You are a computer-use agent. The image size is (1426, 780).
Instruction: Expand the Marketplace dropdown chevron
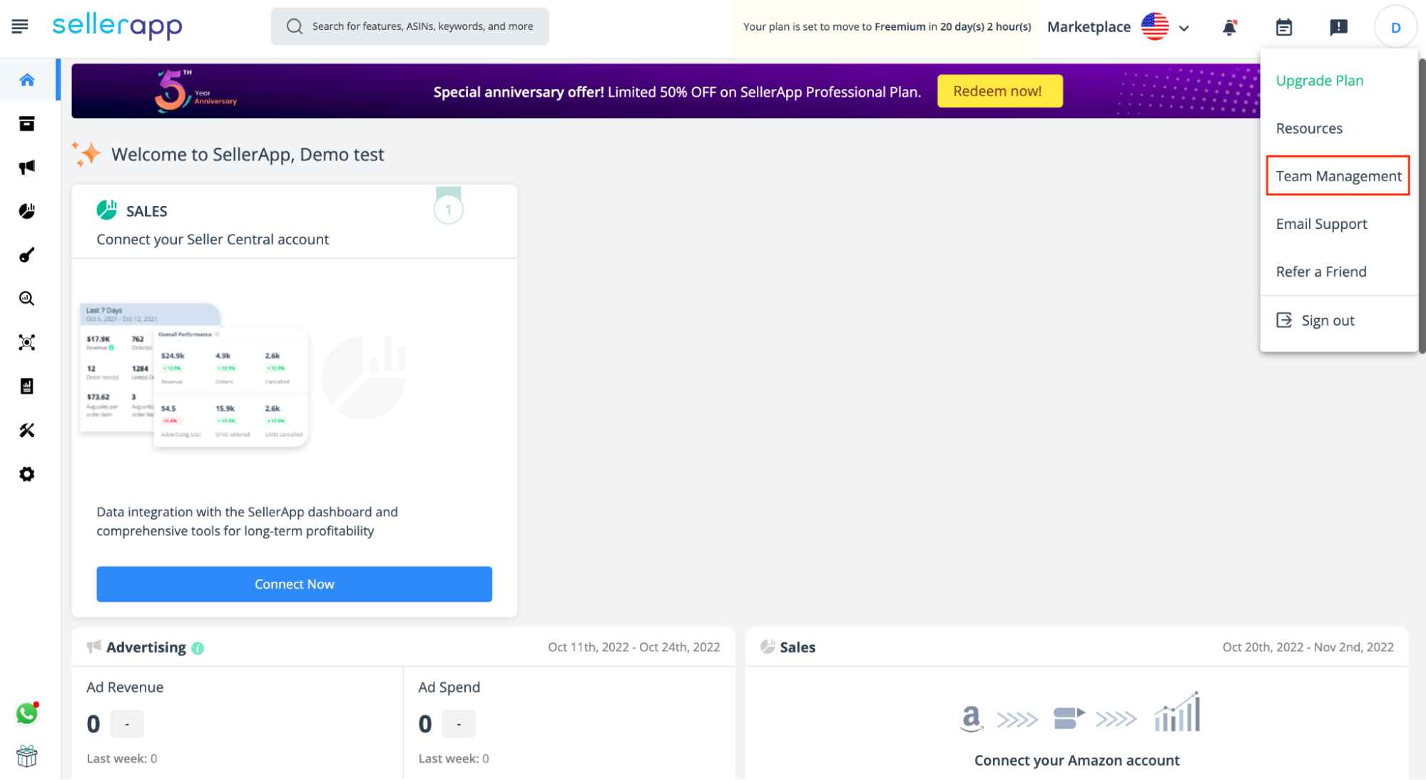(1184, 29)
